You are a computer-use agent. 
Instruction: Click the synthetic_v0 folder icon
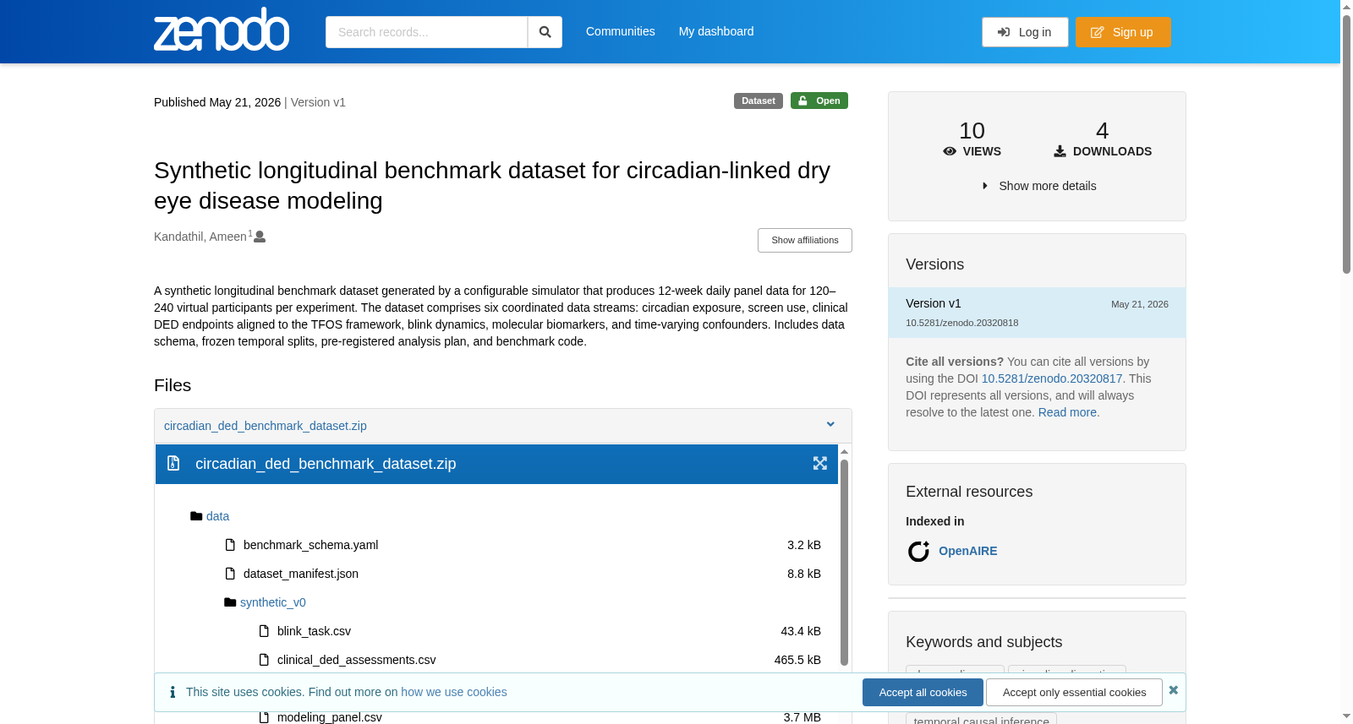230,602
